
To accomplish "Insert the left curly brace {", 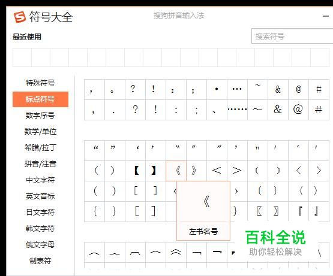I will coord(95,211).
